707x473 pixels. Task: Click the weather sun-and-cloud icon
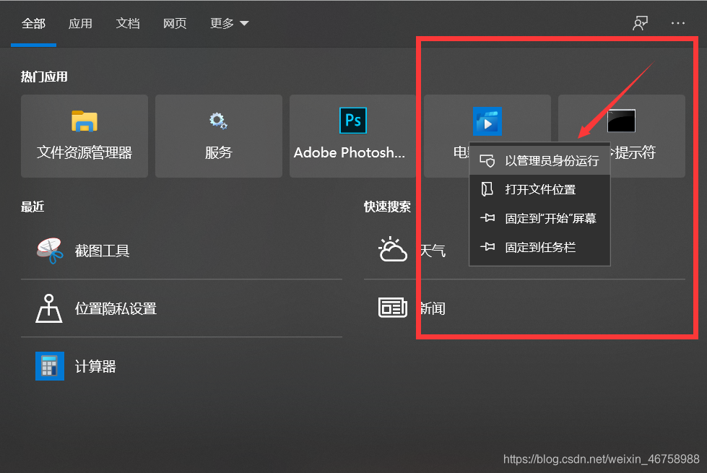pyautogui.click(x=392, y=249)
